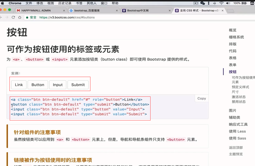Click the Submit example button
255x166 pixels.
[78, 85]
